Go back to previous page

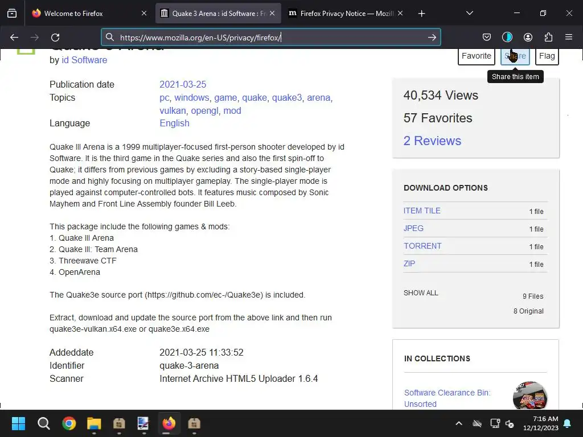pyautogui.click(x=14, y=37)
